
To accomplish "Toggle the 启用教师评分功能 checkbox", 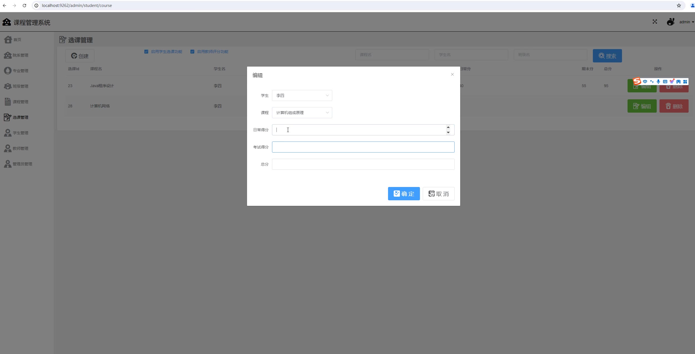I will click(192, 52).
